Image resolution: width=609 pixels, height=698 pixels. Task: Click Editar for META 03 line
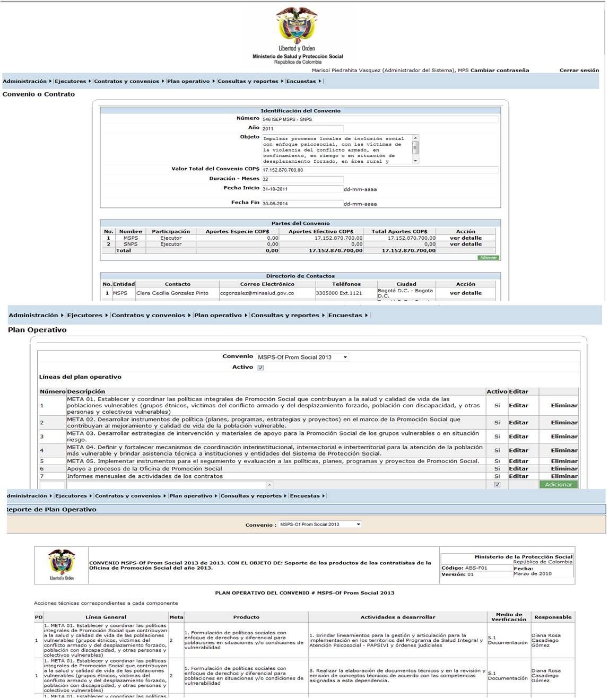pos(518,437)
